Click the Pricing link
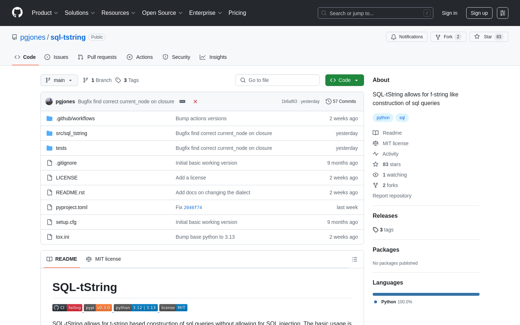 [x=237, y=13]
